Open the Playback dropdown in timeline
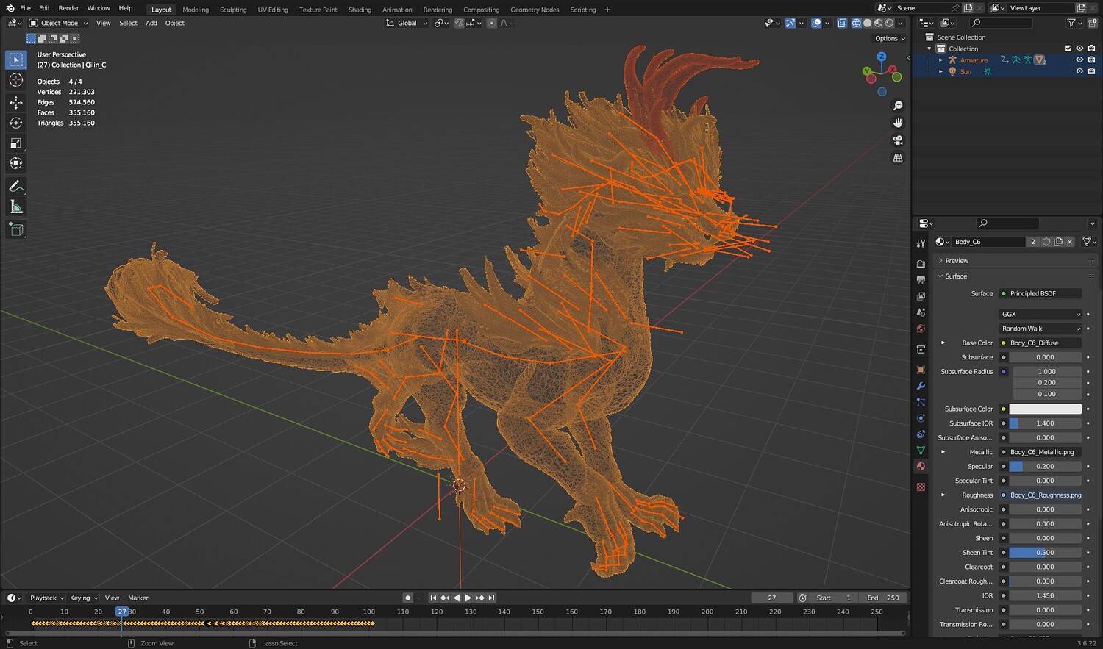This screenshot has height=649, width=1103. pyautogui.click(x=46, y=598)
